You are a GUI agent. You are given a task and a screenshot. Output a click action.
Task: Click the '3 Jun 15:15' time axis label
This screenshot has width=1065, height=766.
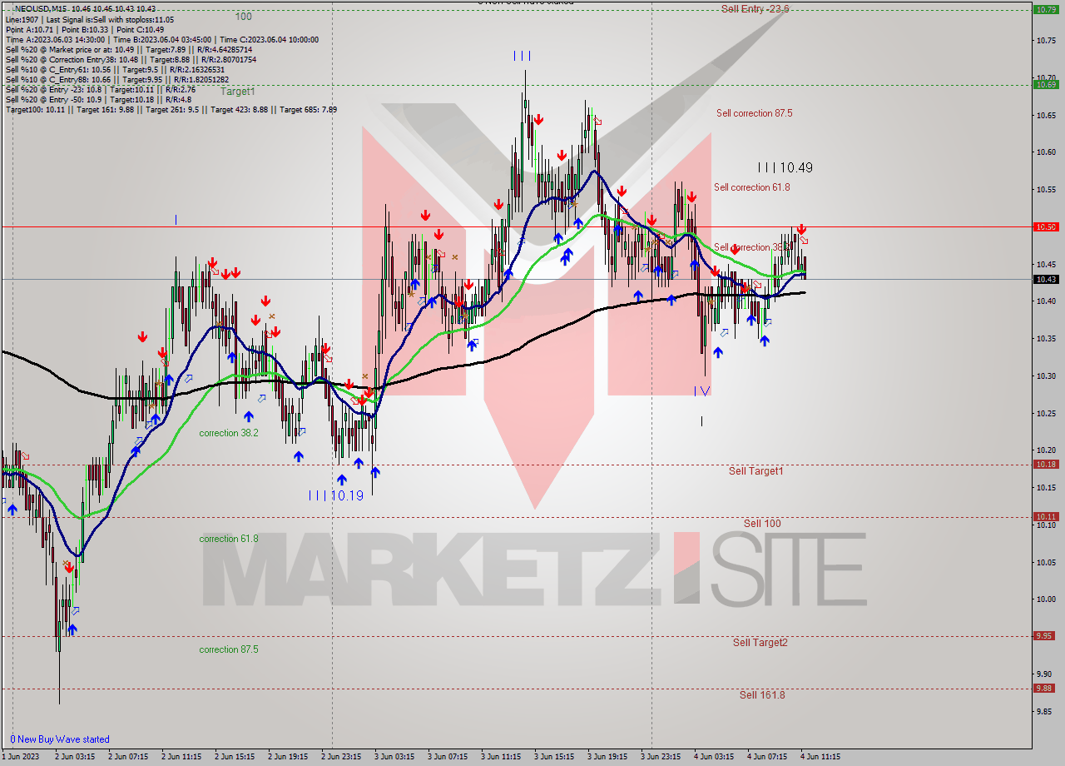coord(554,757)
